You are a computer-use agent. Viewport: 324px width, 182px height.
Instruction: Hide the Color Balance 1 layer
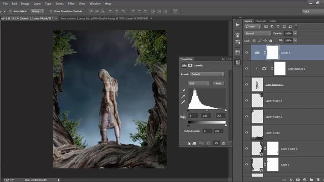pos(247,84)
